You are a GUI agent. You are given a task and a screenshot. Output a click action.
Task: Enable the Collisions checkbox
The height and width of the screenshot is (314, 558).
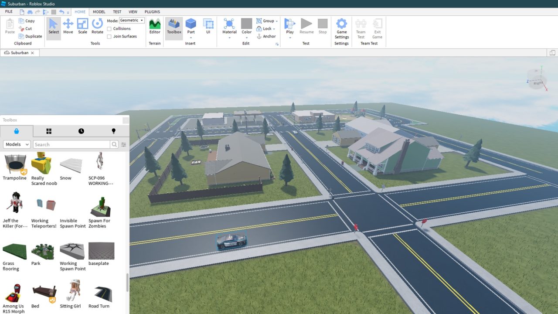(109, 29)
